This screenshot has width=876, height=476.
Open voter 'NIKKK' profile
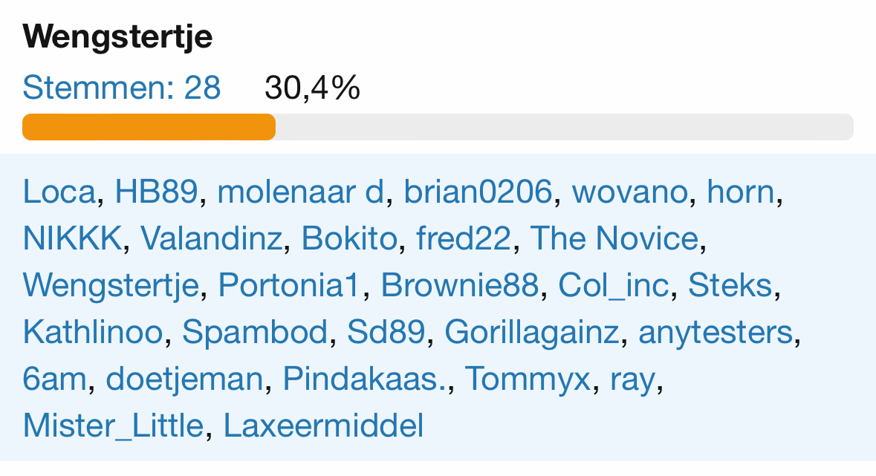click(x=71, y=238)
